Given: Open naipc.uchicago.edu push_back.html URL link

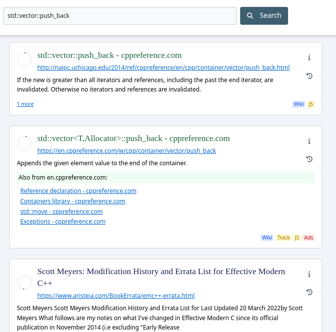Looking at the screenshot, I should 164,68.
